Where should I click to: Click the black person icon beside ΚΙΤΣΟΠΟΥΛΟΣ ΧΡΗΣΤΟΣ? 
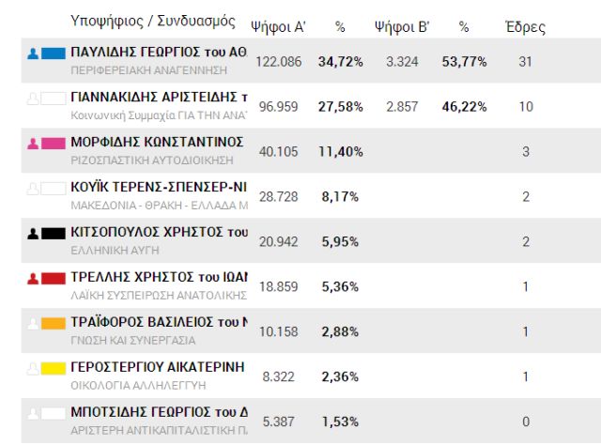[x=33, y=233]
